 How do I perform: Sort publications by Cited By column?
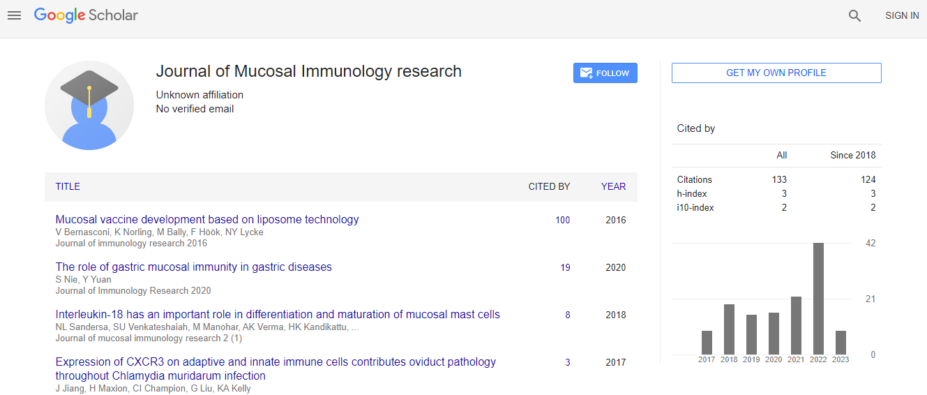pyautogui.click(x=548, y=186)
